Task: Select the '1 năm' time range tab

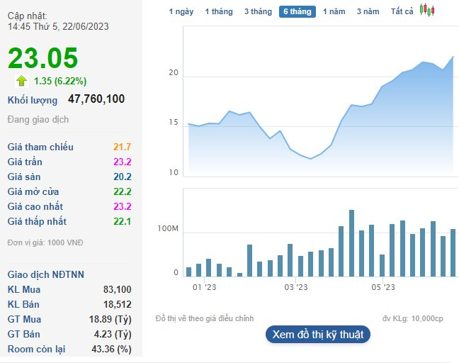Action: coord(334,11)
